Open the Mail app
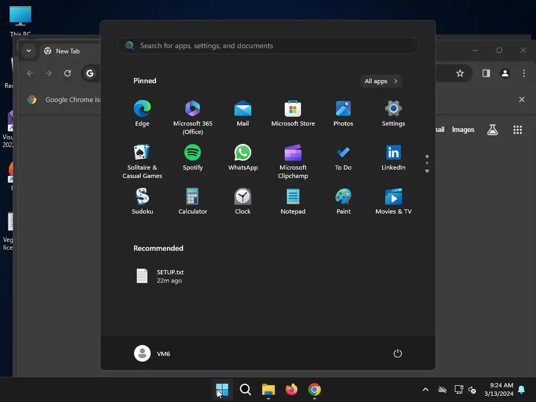The width and height of the screenshot is (536, 402). coord(243,114)
